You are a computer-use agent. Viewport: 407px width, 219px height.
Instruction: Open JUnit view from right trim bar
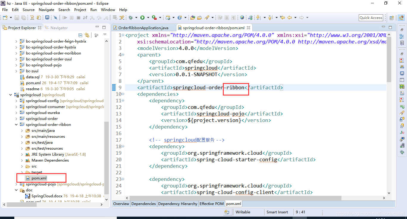click(402, 132)
